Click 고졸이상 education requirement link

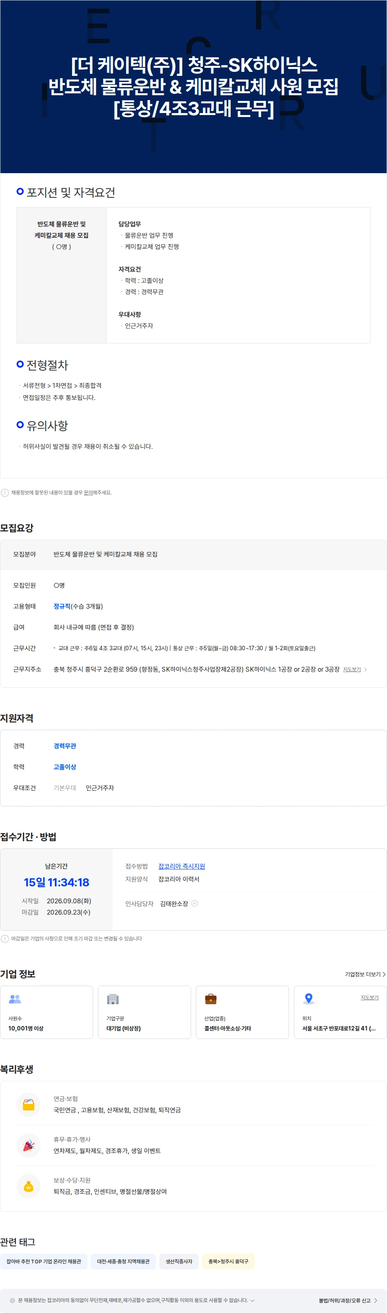64,766
